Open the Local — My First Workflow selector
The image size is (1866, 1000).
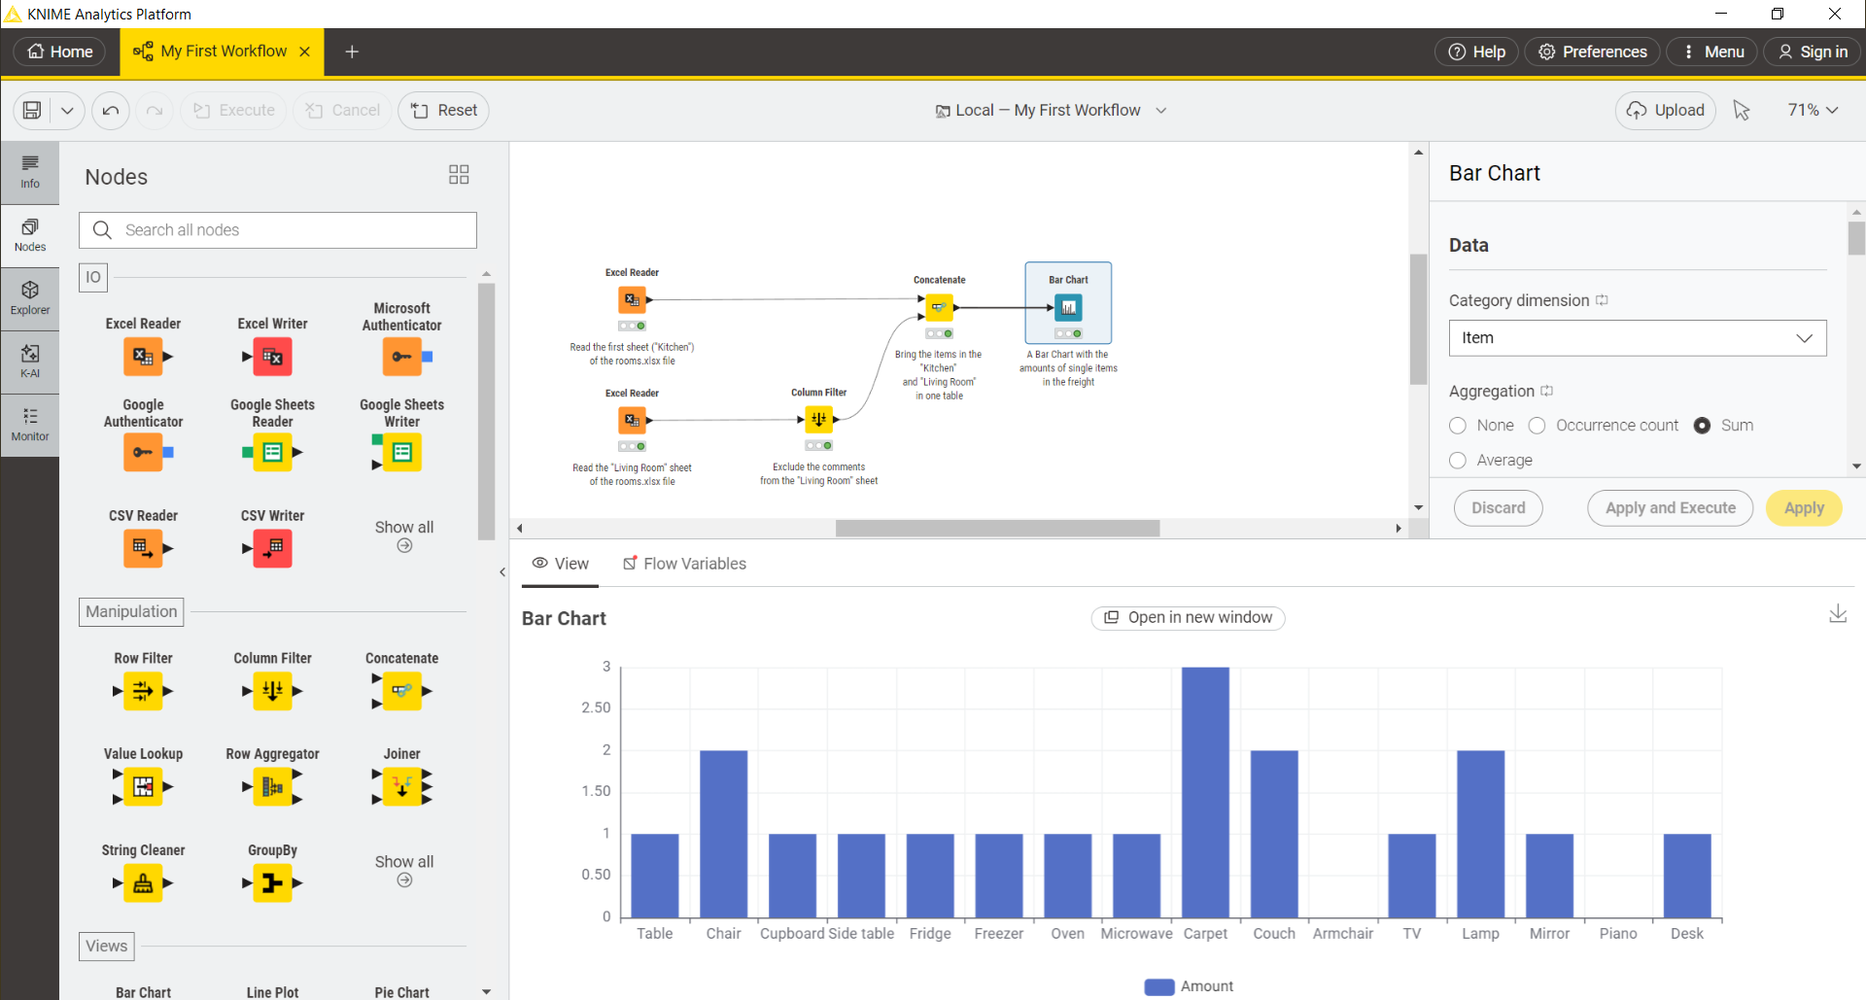tap(1052, 110)
